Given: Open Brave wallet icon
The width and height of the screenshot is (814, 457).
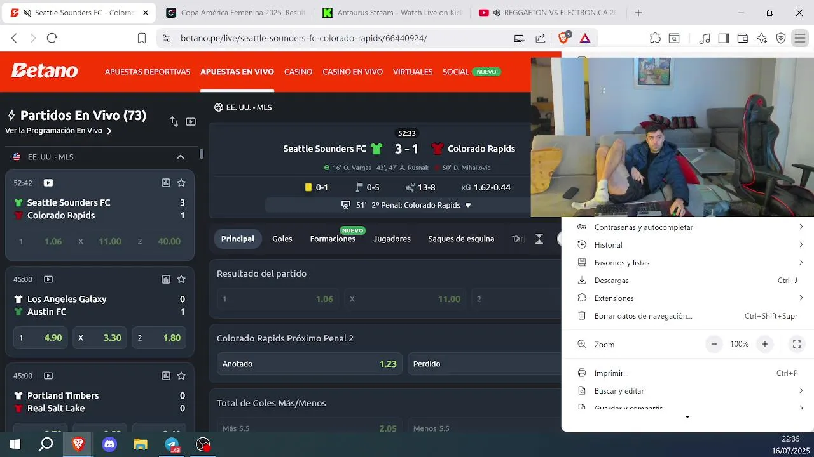Looking at the screenshot, I should coord(742,38).
